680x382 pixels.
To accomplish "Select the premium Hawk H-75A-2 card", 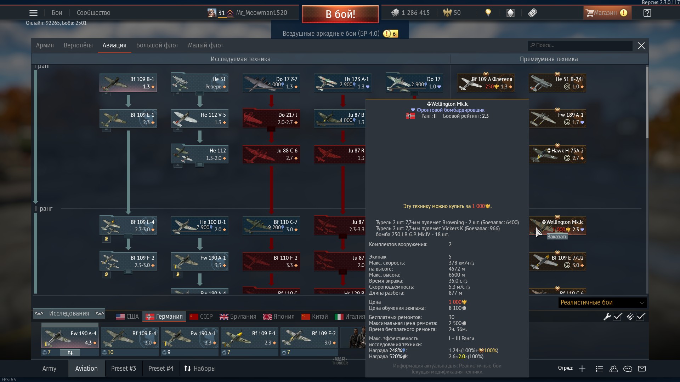I will tap(557, 154).
